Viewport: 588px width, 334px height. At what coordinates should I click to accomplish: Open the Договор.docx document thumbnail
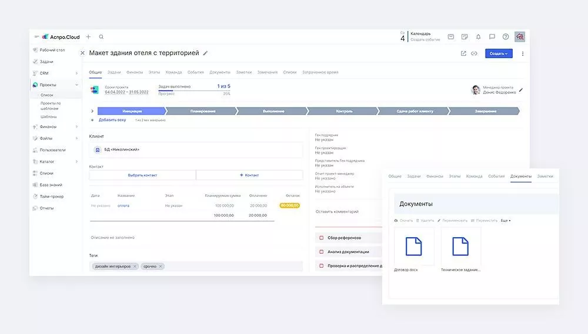tap(414, 247)
